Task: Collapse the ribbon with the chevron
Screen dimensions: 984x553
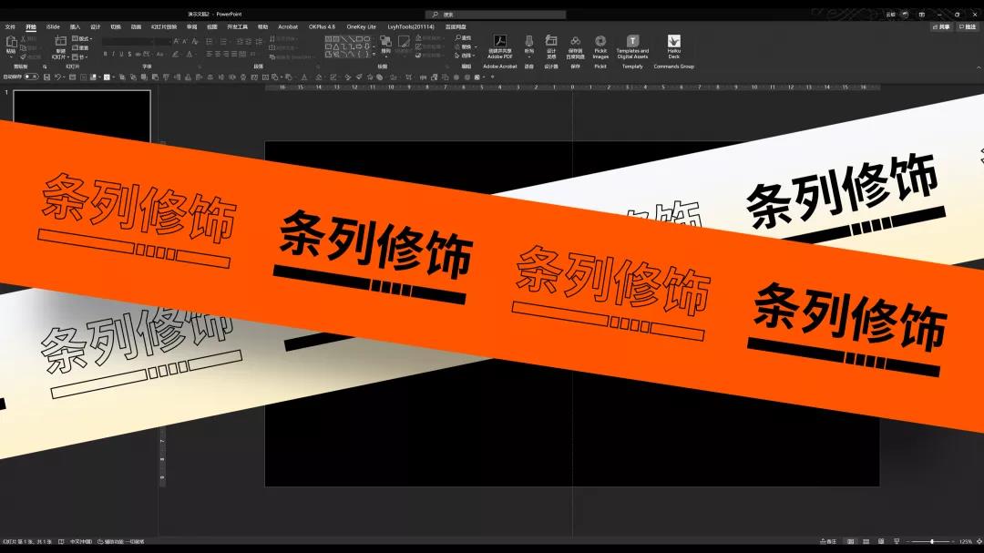Action: click(x=978, y=67)
